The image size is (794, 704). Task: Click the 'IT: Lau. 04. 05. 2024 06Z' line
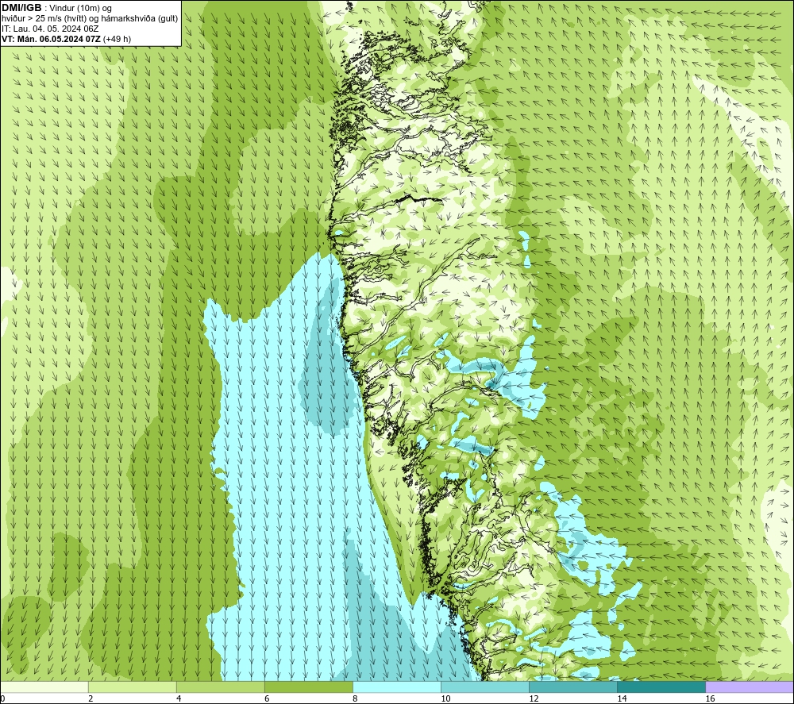(x=50, y=29)
